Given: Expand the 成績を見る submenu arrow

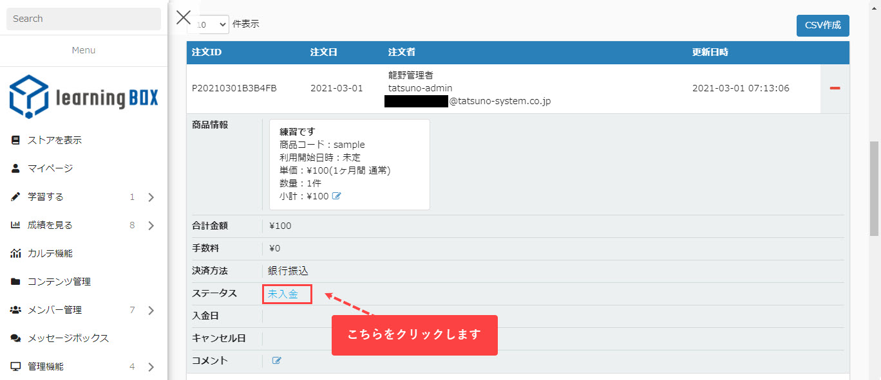Looking at the screenshot, I should click(x=151, y=226).
